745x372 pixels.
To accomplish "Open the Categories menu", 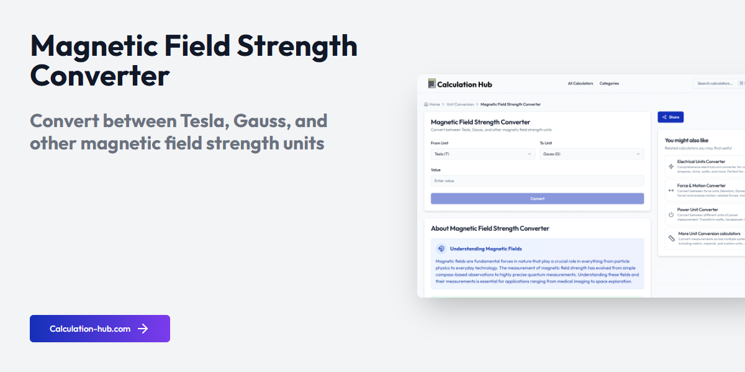I will click(609, 83).
